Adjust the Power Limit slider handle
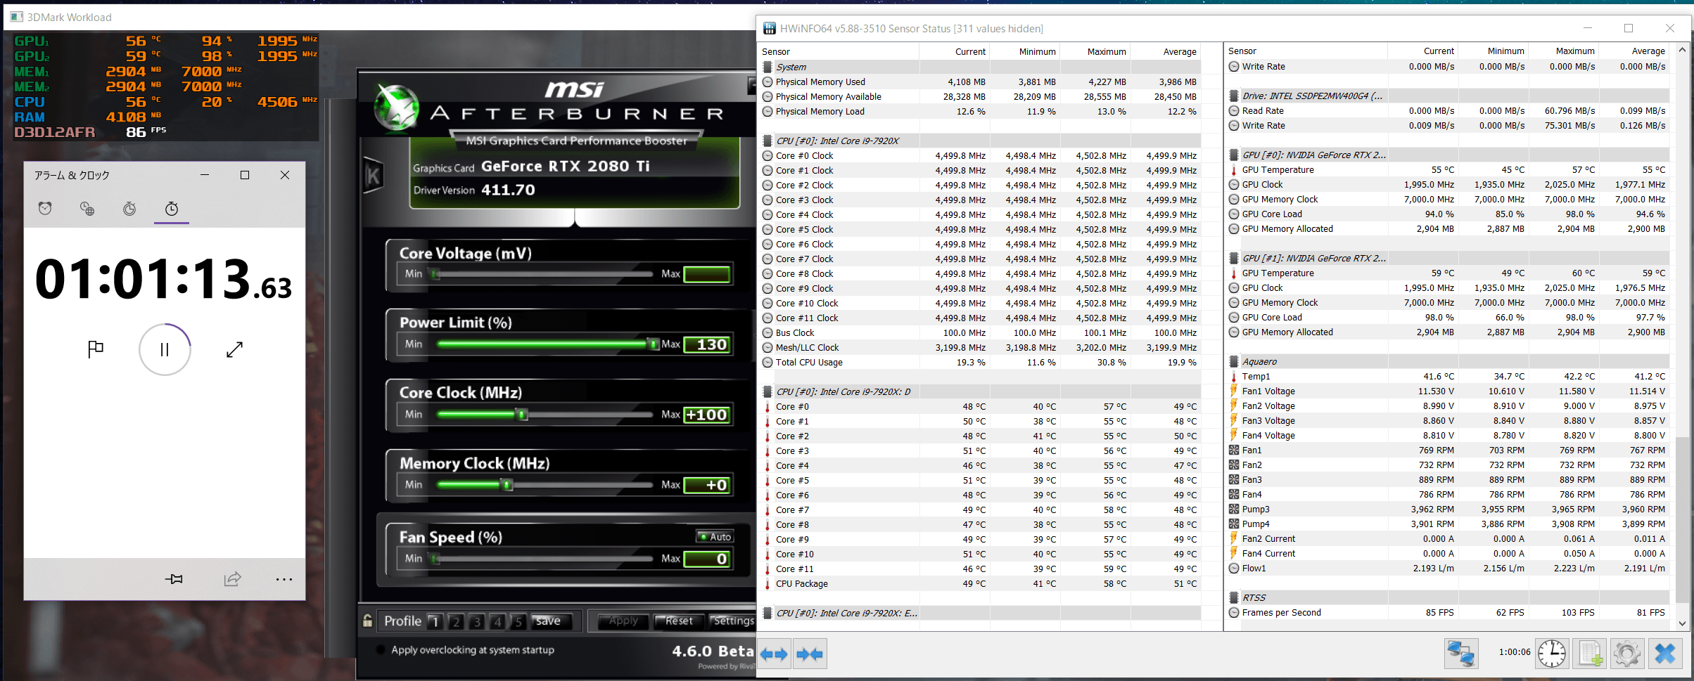Screen dimensions: 1694x681 pyautogui.click(x=654, y=344)
